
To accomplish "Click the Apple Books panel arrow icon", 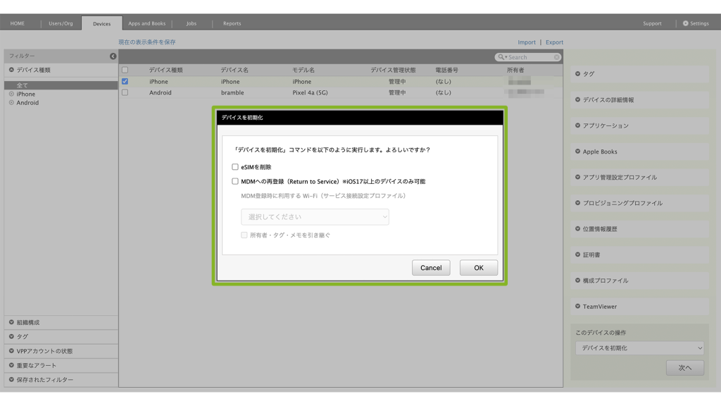I will 578,152.
